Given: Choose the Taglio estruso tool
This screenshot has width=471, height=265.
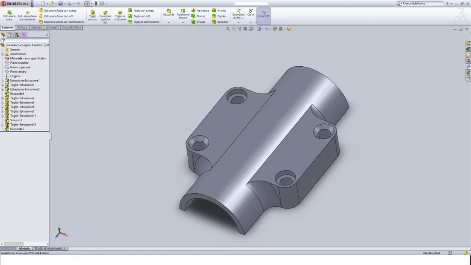Looking at the screenshot, I should tap(92, 16).
